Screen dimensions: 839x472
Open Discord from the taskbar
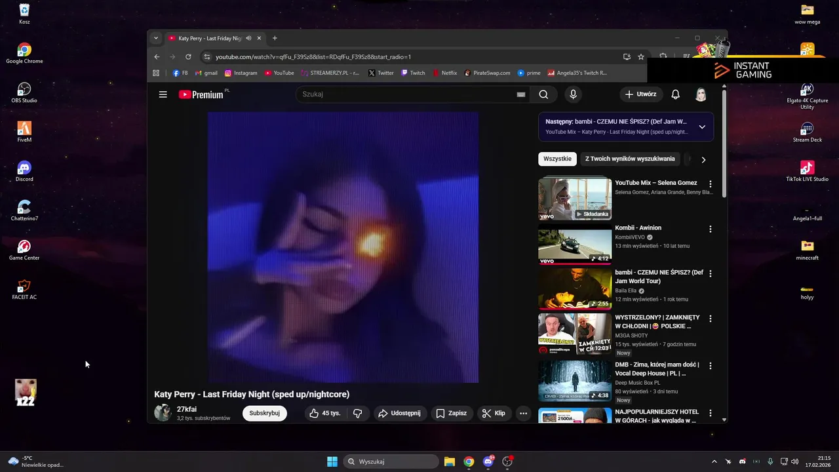point(488,462)
